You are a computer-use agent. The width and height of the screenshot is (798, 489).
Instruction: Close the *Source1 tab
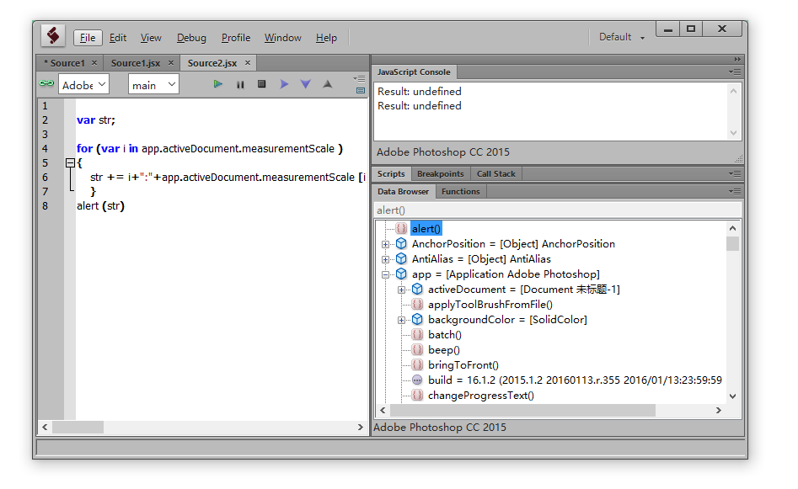point(94,62)
